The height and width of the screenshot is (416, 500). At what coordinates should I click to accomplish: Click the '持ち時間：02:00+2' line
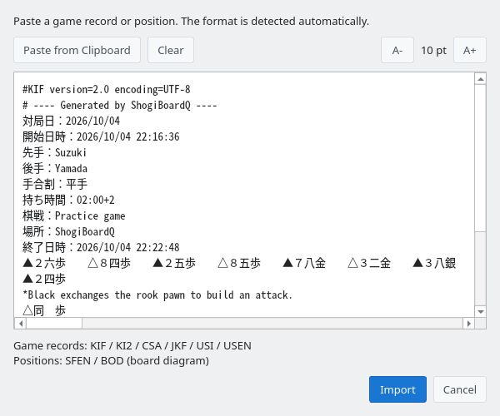(68, 200)
